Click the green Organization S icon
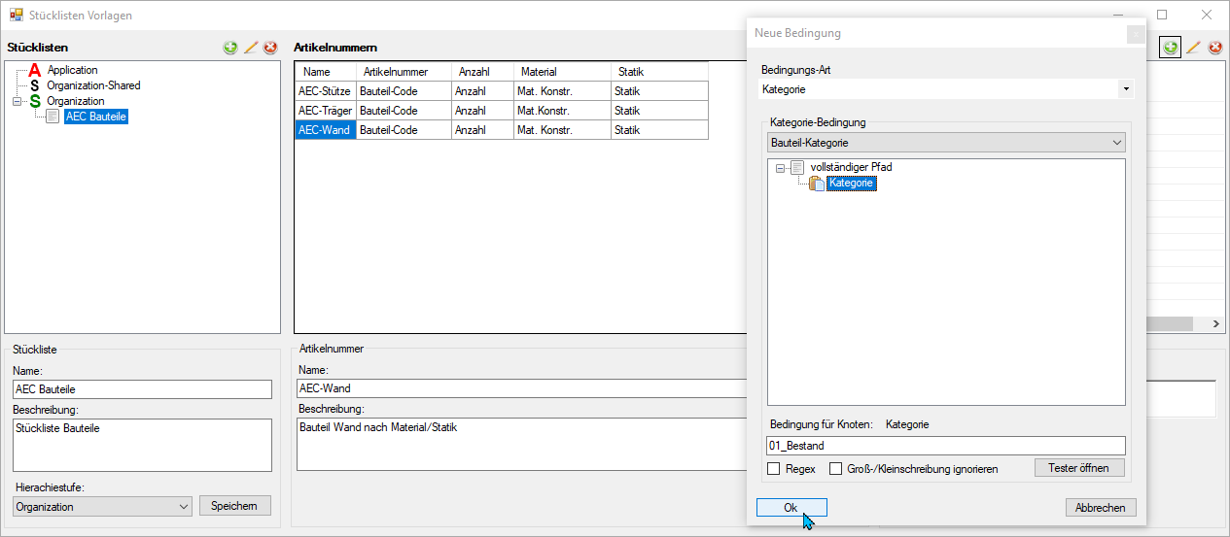This screenshot has height=537, width=1230. click(35, 101)
